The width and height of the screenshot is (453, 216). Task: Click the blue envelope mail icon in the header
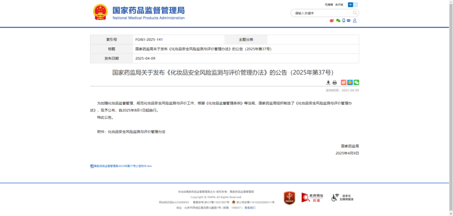point(349,21)
